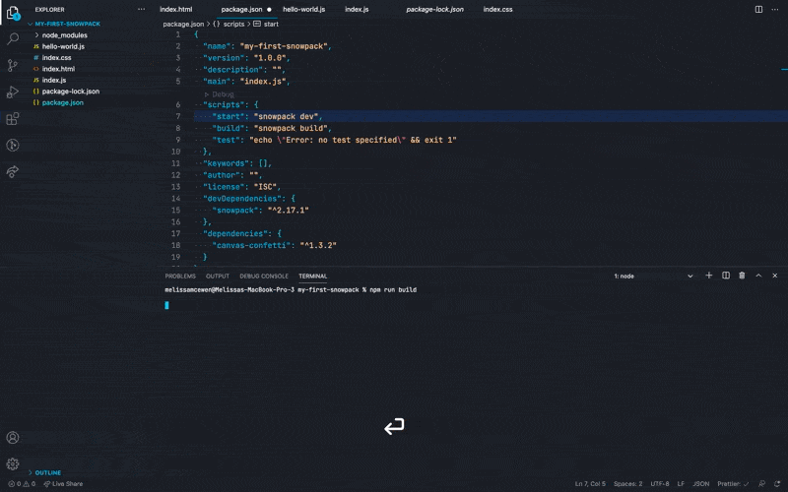Open the Search view in activity bar
The width and height of the screenshot is (788, 492).
click(x=13, y=39)
